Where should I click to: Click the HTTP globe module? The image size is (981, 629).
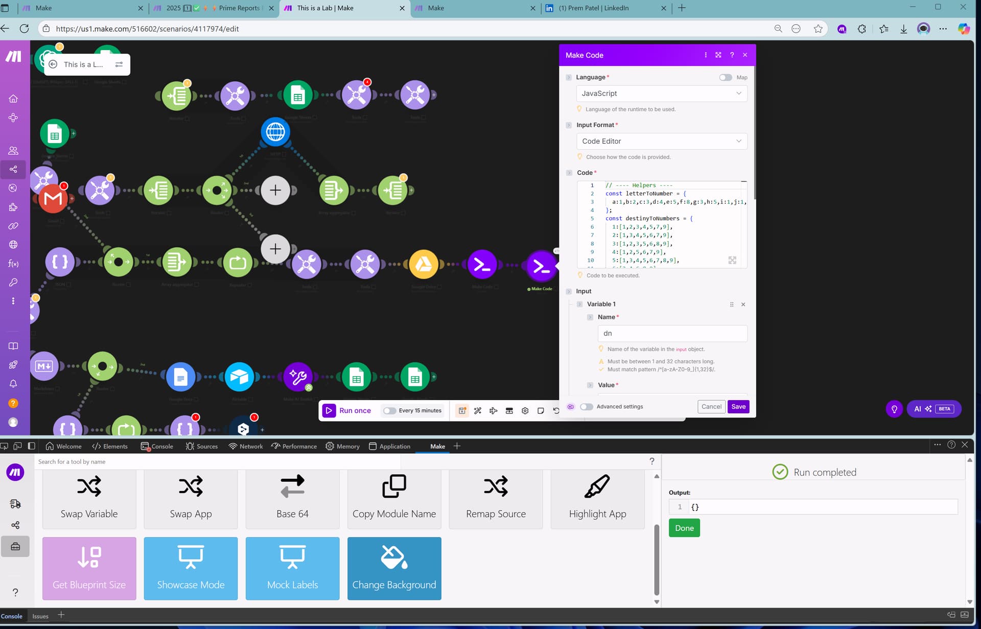[x=275, y=132]
